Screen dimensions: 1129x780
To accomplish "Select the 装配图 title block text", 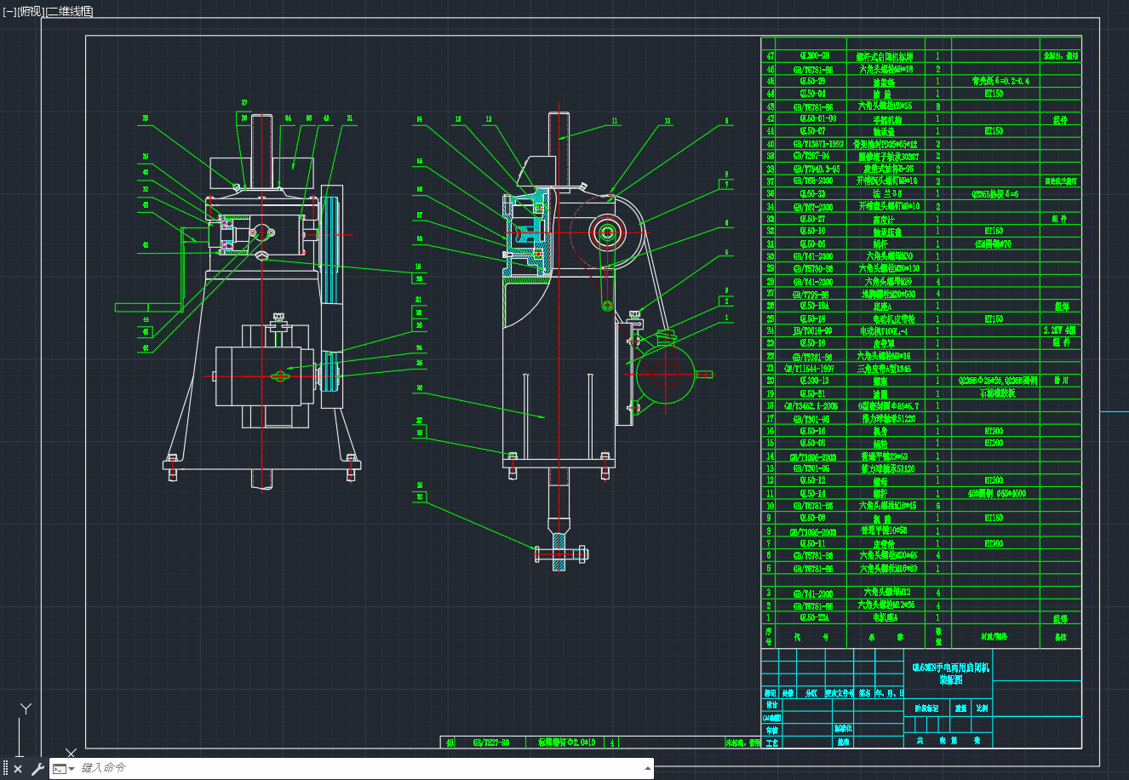I will coord(950,680).
